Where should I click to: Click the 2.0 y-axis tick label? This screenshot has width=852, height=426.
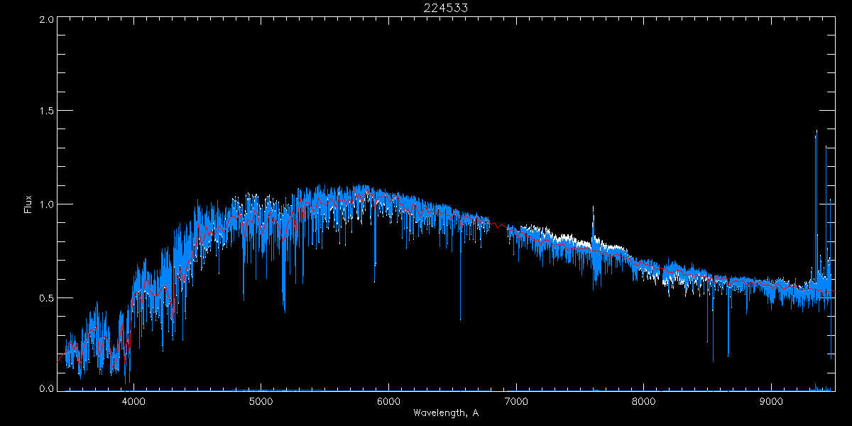(x=46, y=20)
